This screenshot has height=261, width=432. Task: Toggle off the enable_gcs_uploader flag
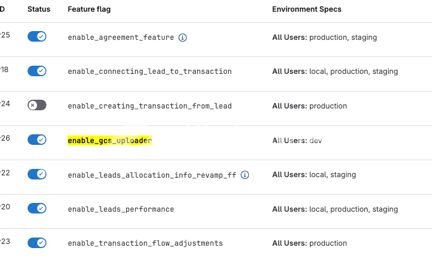[37, 140]
